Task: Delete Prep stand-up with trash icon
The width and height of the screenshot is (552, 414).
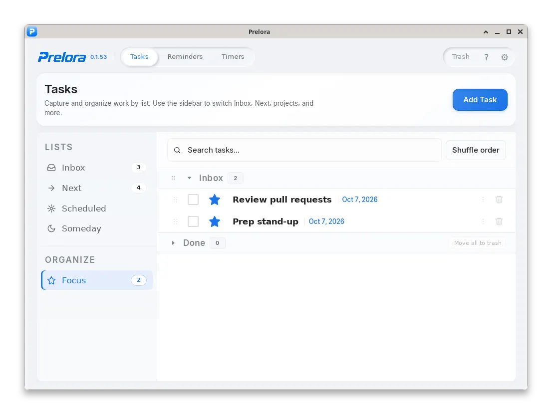Action: (x=499, y=221)
